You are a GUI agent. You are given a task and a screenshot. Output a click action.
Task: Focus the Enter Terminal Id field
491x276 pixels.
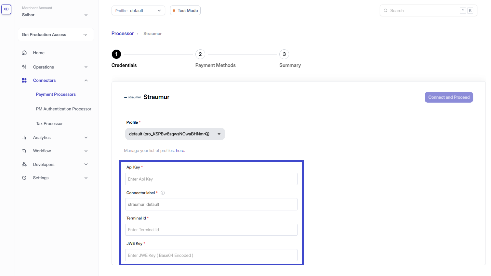click(x=211, y=230)
